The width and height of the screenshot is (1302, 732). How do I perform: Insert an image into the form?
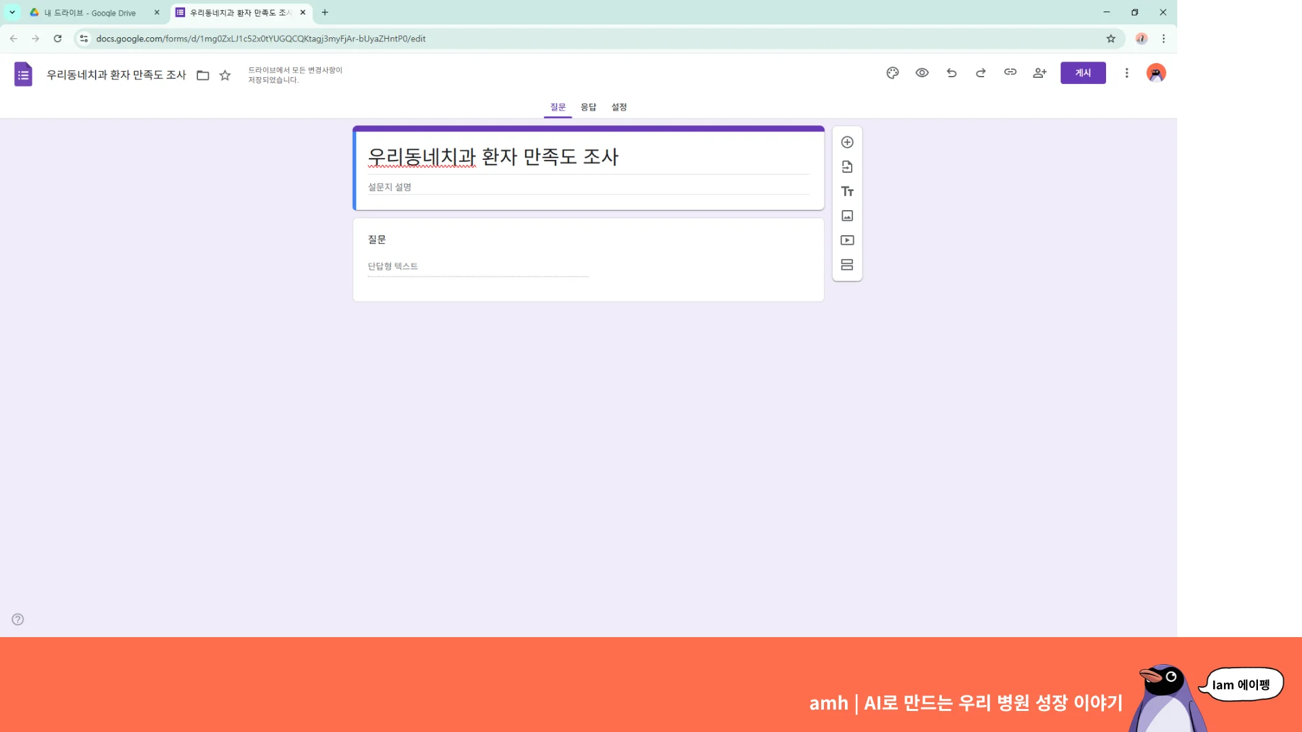pyautogui.click(x=847, y=216)
